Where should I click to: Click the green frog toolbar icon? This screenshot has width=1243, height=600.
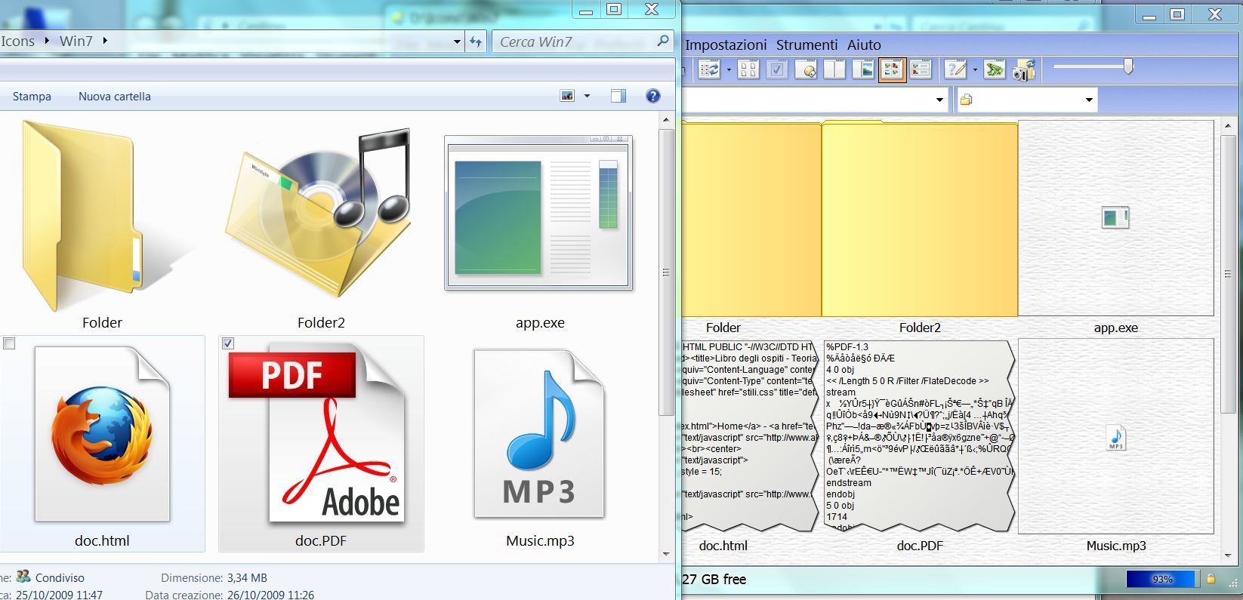point(995,70)
